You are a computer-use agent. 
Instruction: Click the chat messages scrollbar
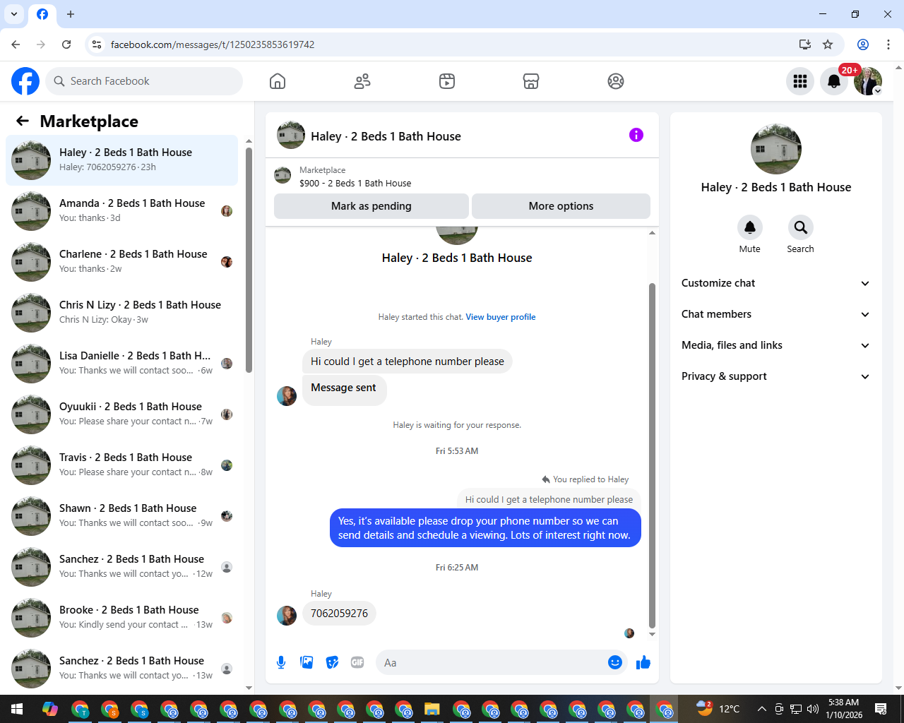[x=652, y=455]
